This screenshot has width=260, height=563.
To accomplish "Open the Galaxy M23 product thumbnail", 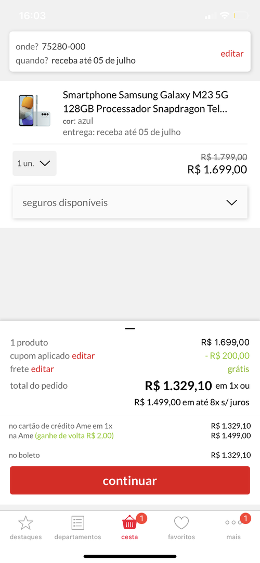I will tap(34, 111).
